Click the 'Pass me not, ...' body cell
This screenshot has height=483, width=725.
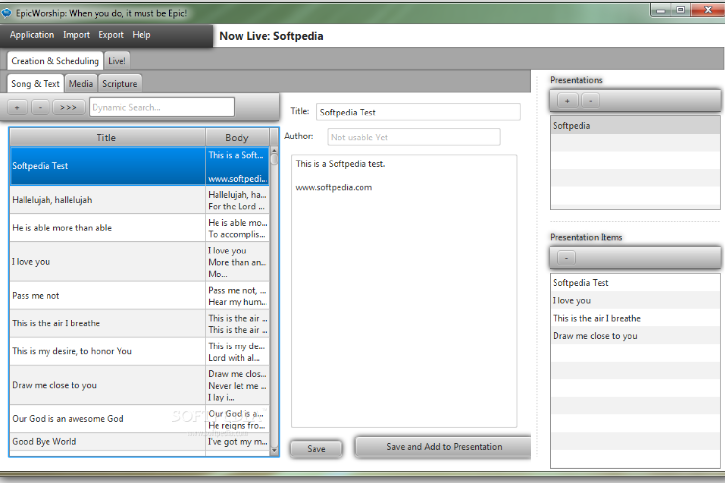coord(238,295)
